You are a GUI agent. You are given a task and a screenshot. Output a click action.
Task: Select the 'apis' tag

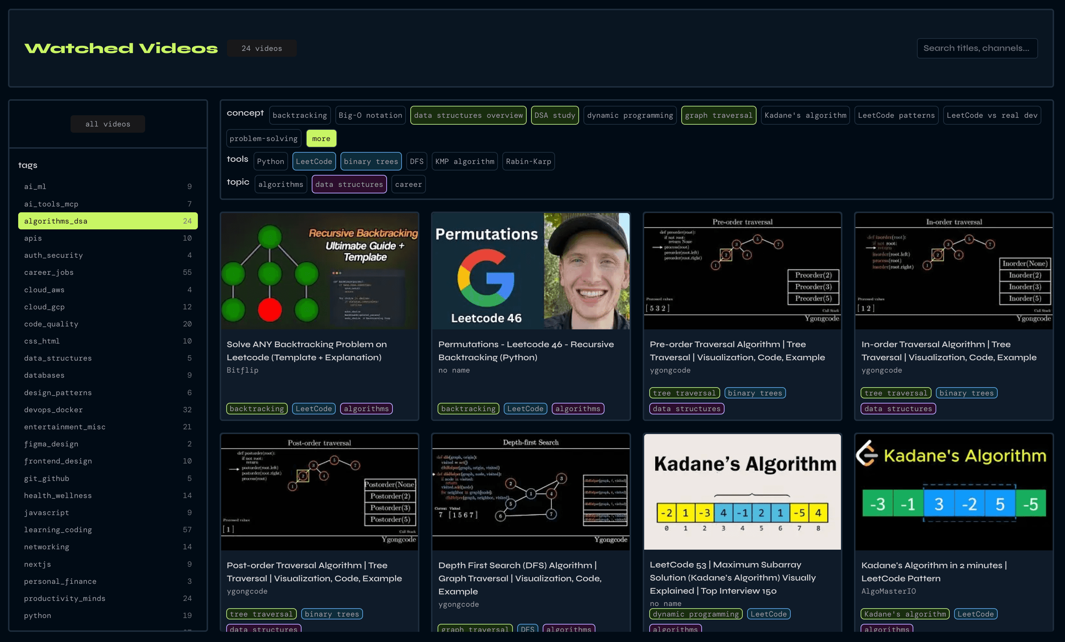click(x=108, y=238)
